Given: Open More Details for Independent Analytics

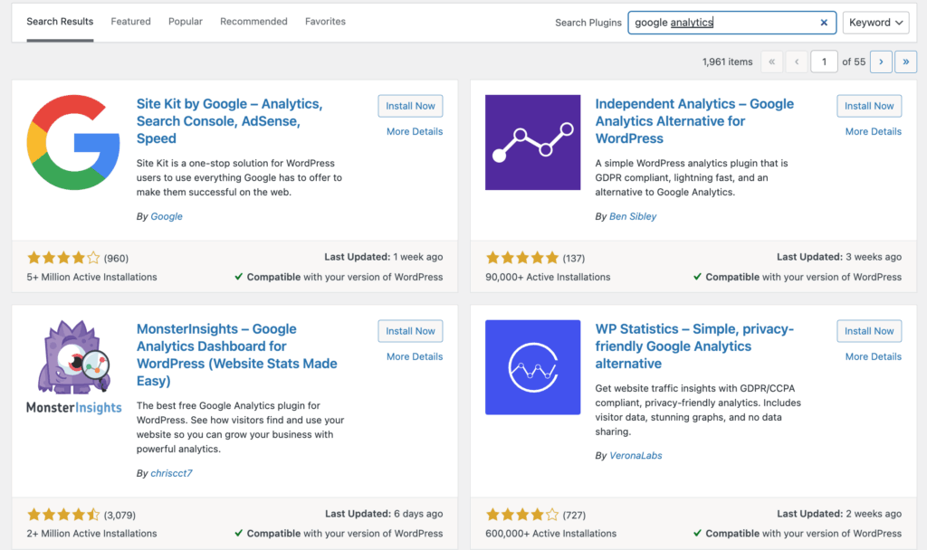Looking at the screenshot, I should (x=874, y=131).
